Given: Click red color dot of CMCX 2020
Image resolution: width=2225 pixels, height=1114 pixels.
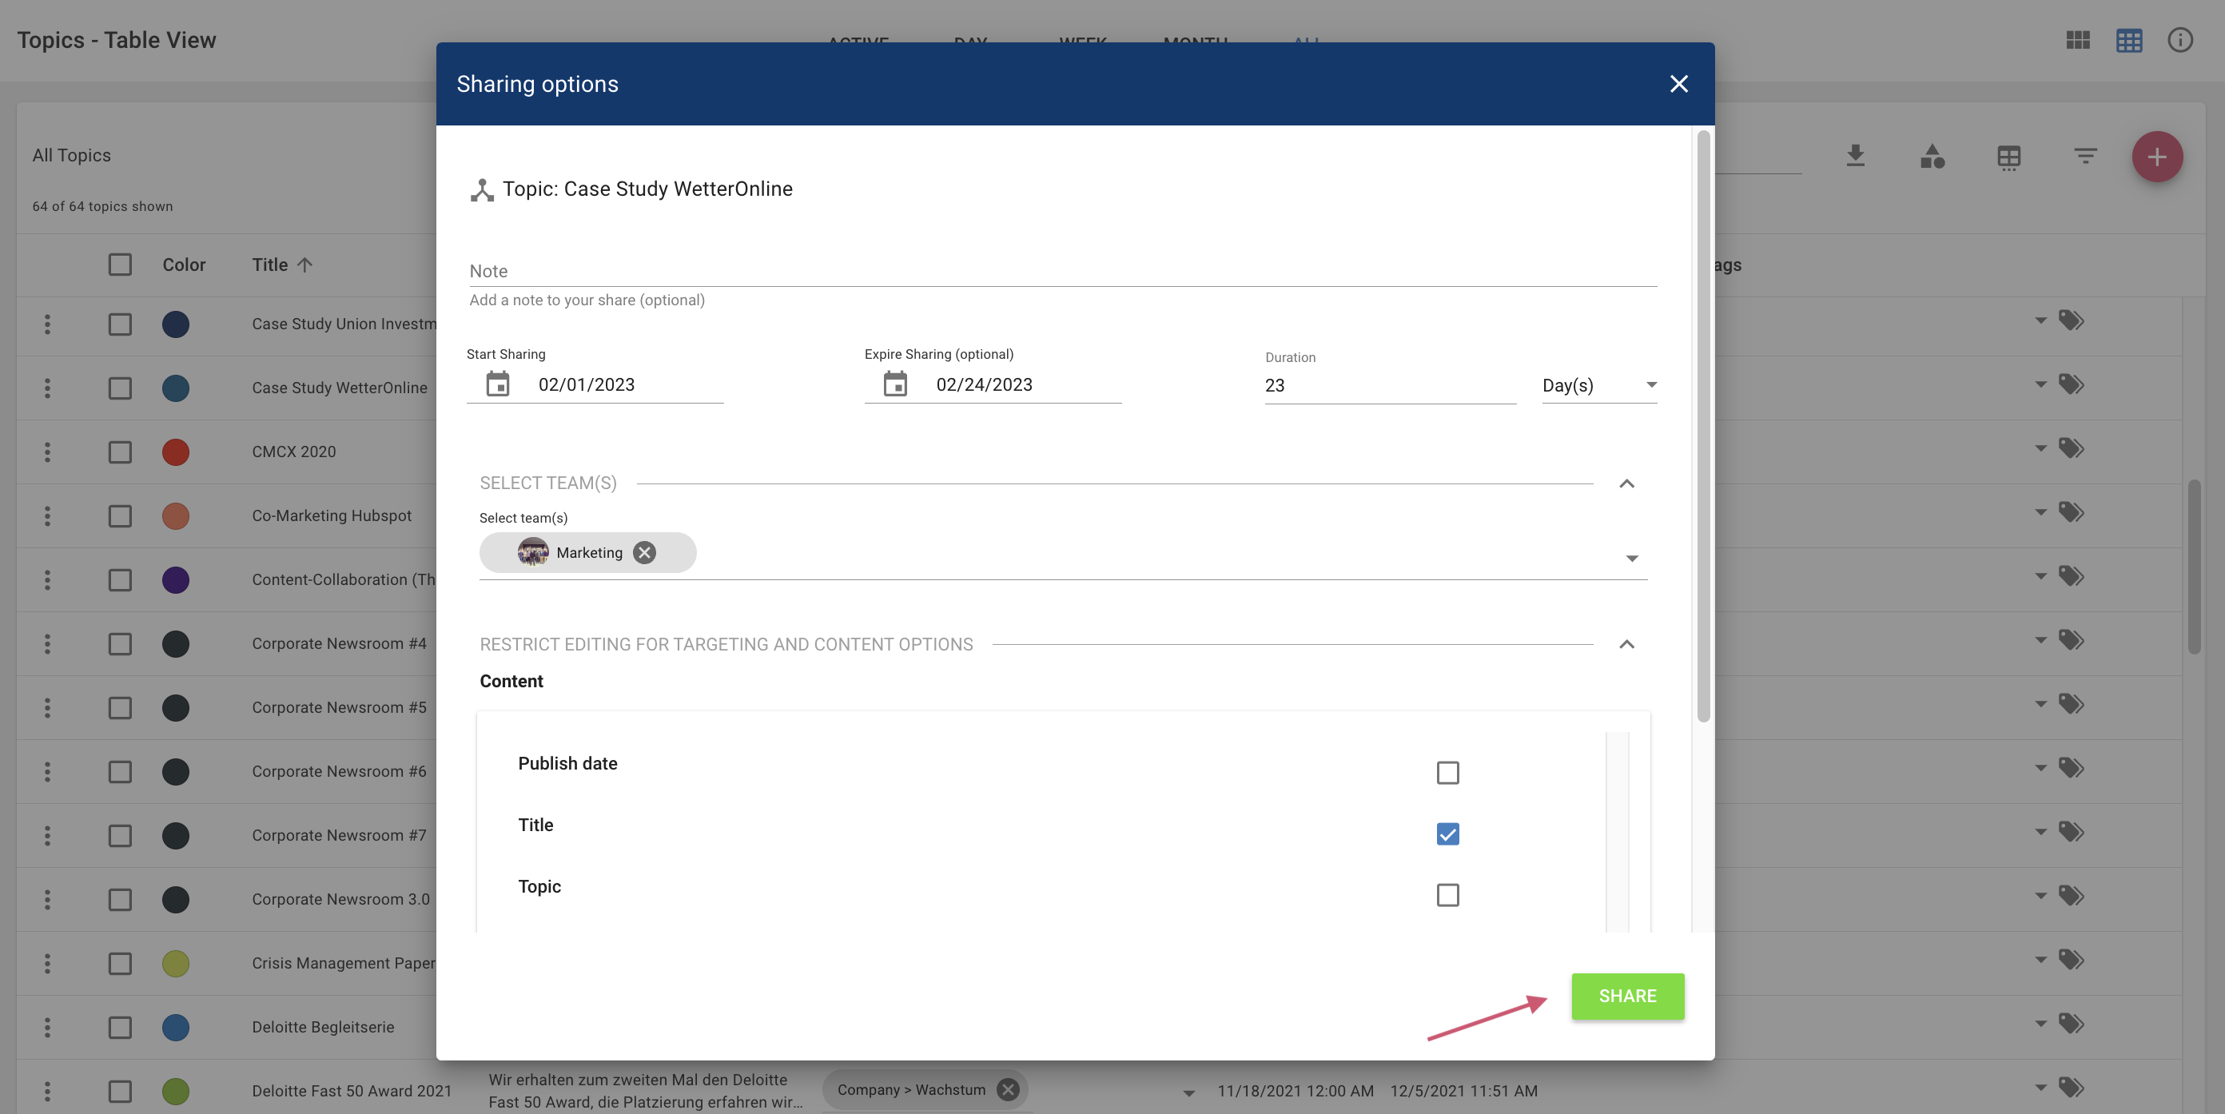Looking at the screenshot, I should 175,452.
